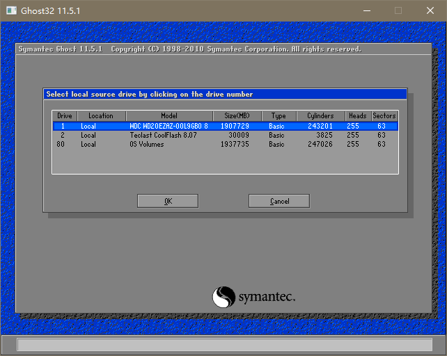447x356 pixels.
Task: Click the Ghost32 application icon in title bar
Action: coord(11,10)
